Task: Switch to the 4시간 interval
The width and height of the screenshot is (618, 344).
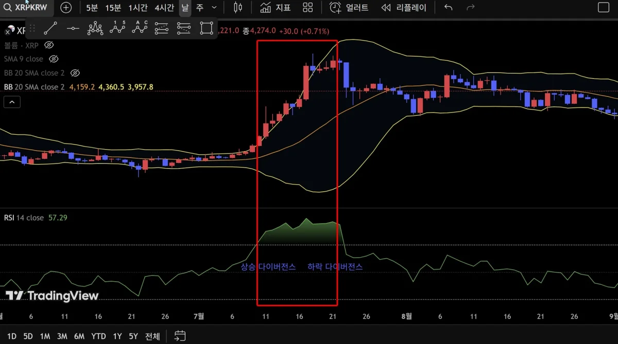Action: [164, 8]
